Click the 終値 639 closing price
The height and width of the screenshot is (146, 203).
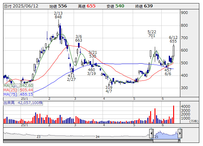point(144,6)
